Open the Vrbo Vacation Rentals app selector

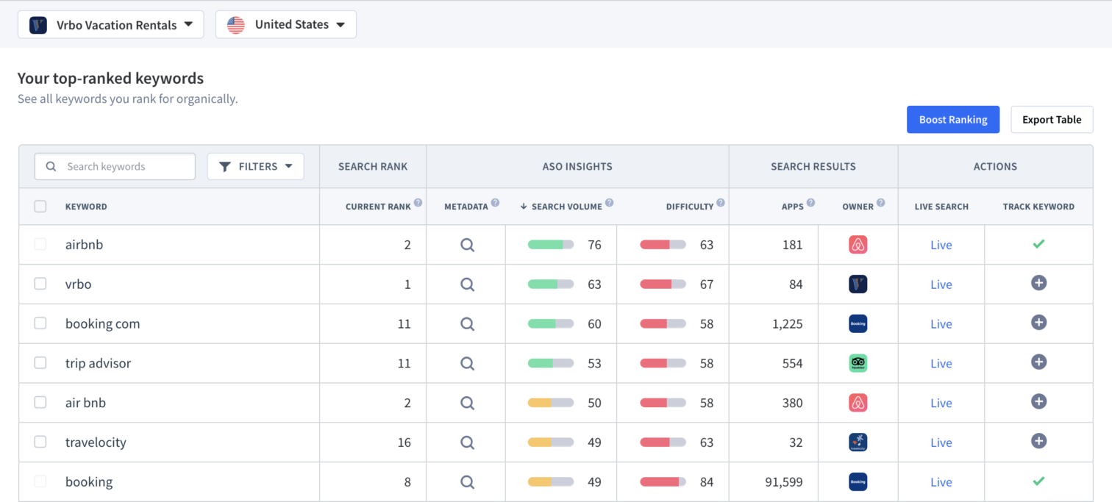click(110, 24)
